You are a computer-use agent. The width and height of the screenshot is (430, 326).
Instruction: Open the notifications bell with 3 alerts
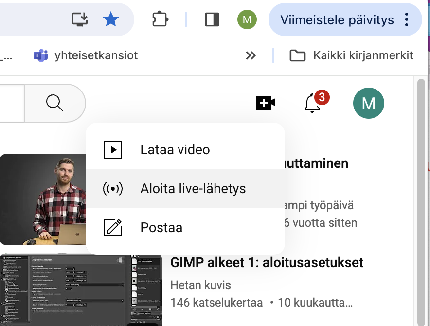(312, 103)
